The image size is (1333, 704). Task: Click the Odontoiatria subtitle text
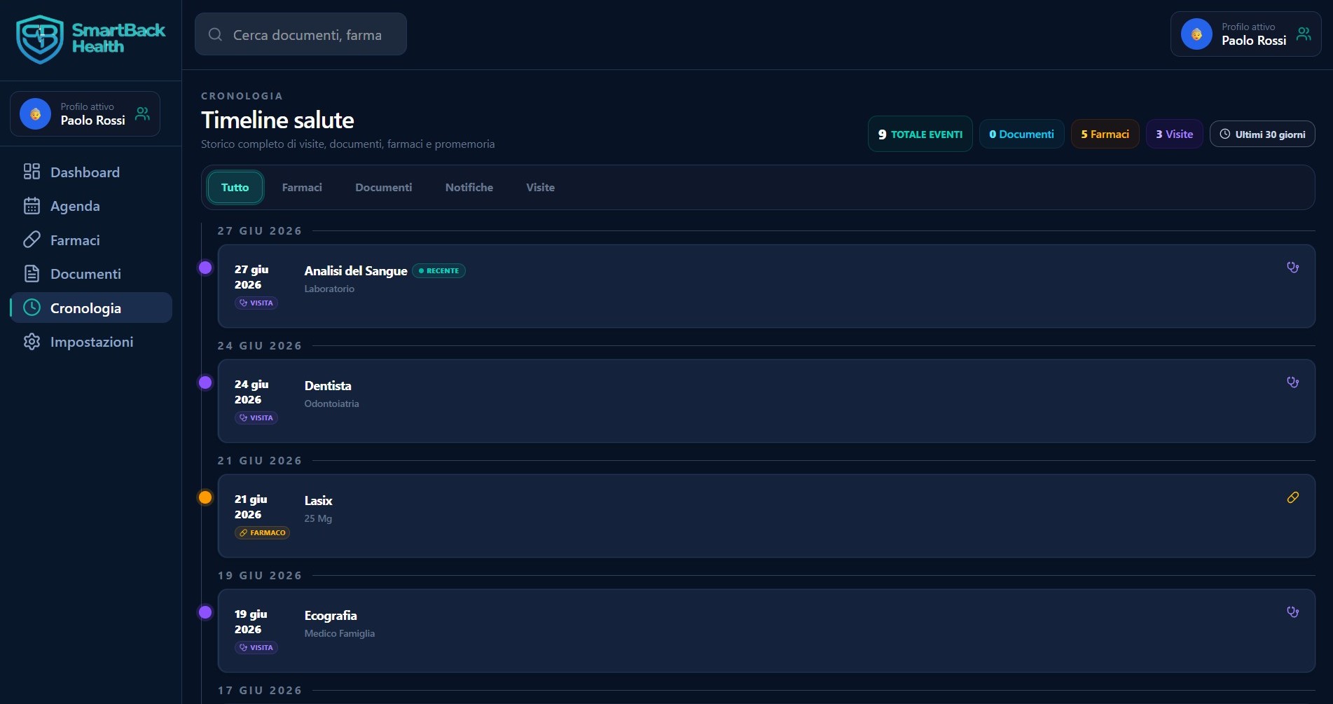331,403
